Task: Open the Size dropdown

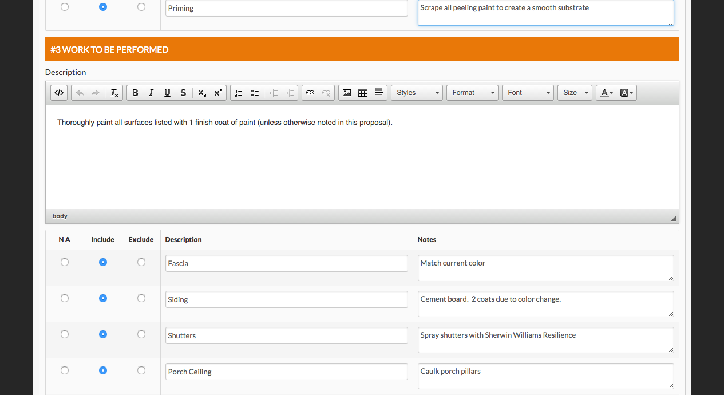Action: click(575, 93)
